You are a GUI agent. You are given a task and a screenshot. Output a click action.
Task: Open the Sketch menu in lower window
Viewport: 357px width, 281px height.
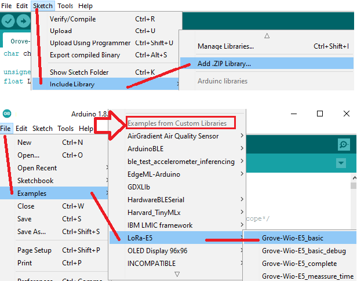pyautogui.click(x=42, y=129)
